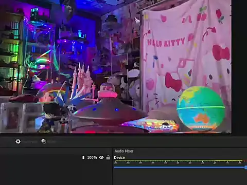Click the Device audio level meter
The width and height of the screenshot is (247, 185).
point(179,161)
